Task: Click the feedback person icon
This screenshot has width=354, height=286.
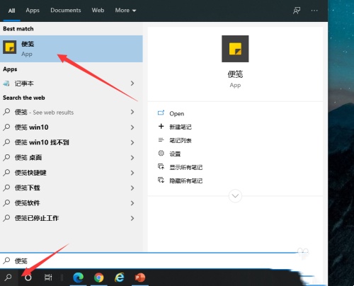Action: pyautogui.click(x=297, y=11)
